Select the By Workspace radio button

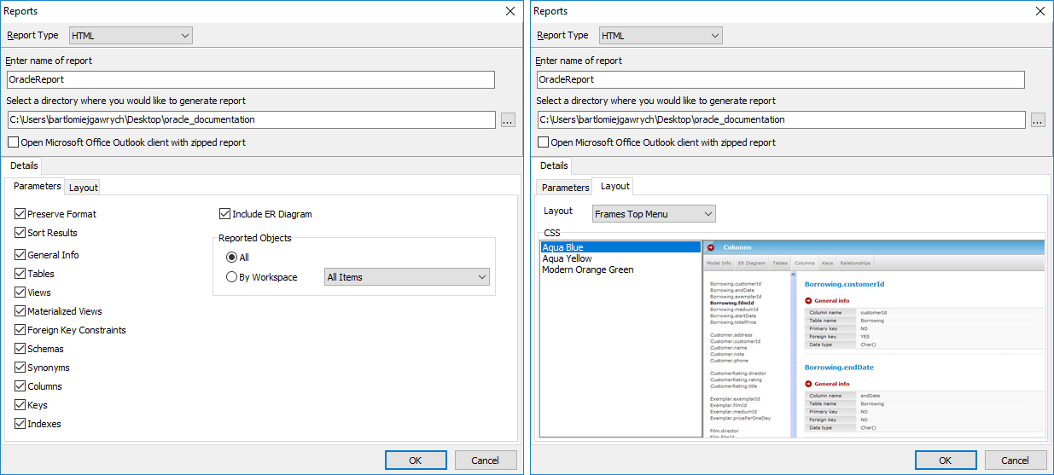pyautogui.click(x=232, y=277)
